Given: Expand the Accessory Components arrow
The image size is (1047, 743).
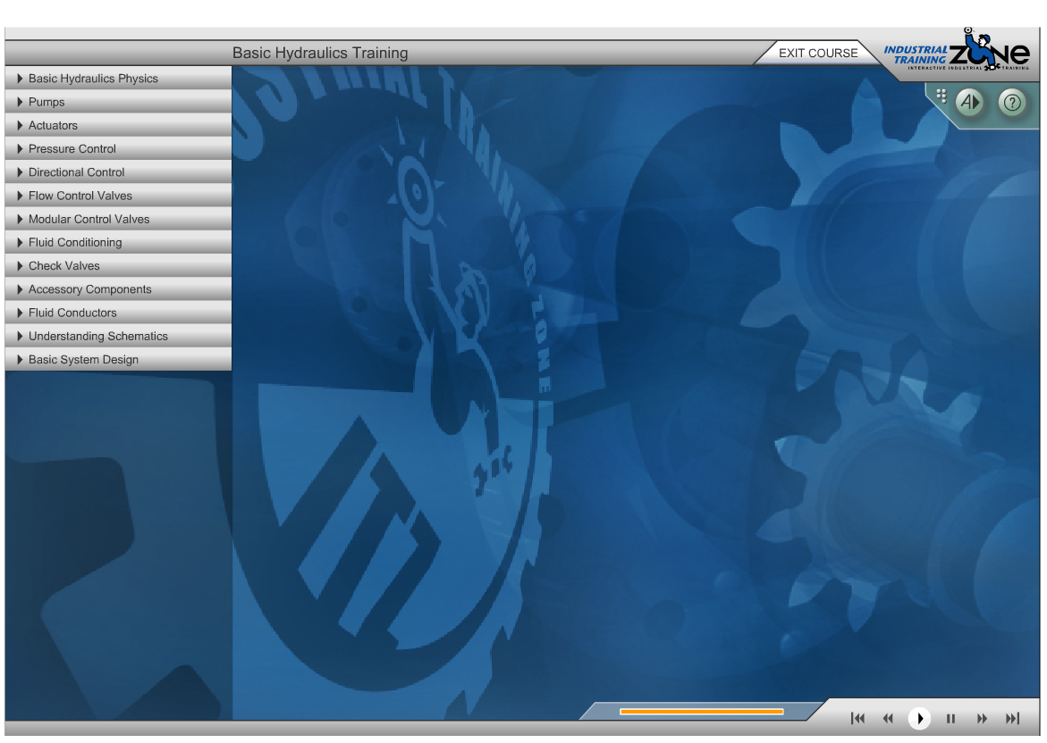Looking at the screenshot, I should (x=20, y=288).
